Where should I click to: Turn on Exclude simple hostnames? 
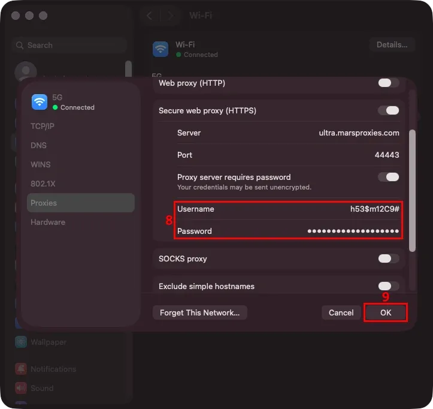(x=389, y=286)
